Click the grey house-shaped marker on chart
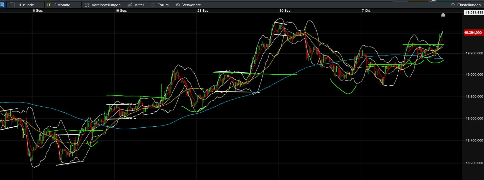The width and height of the screenshot is (484, 180). (443, 15)
